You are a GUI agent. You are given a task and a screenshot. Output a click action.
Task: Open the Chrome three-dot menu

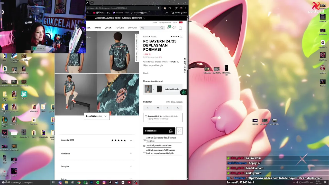click(x=186, y=8)
